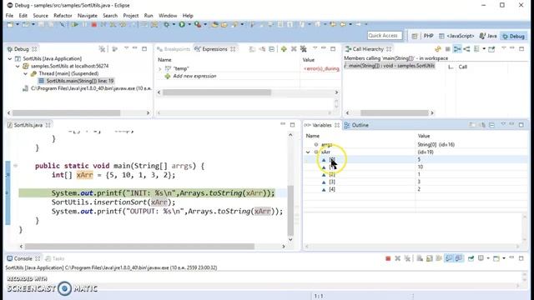Click Remove All Expressions double-X icon
The height and width of the screenshot is (300, 534).
click(x=304, y=49)
